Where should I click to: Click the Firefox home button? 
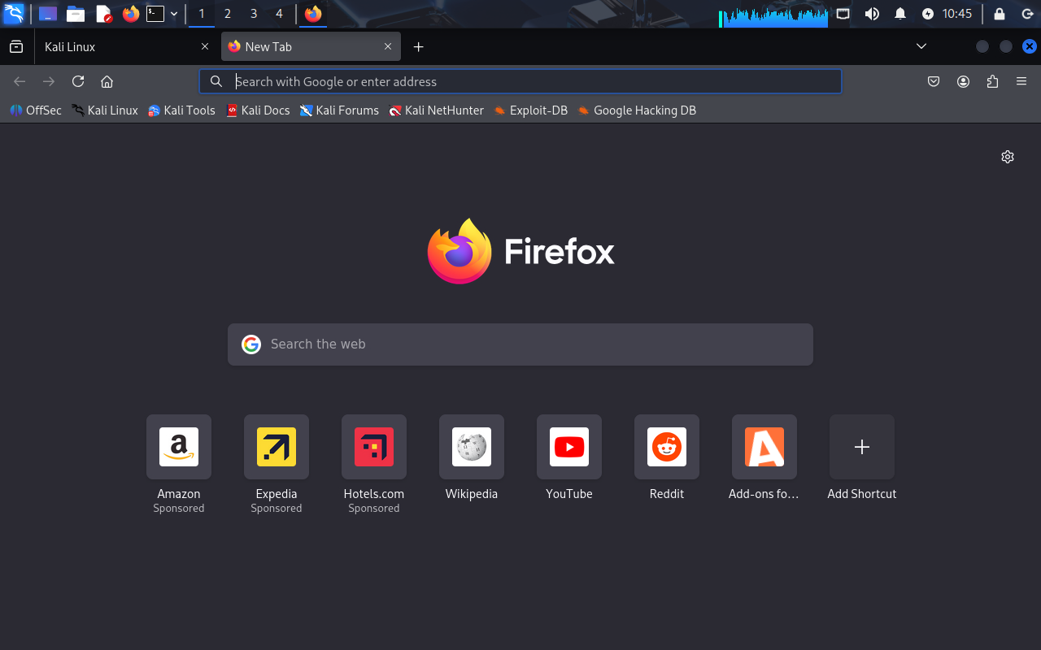coord(107,81)
